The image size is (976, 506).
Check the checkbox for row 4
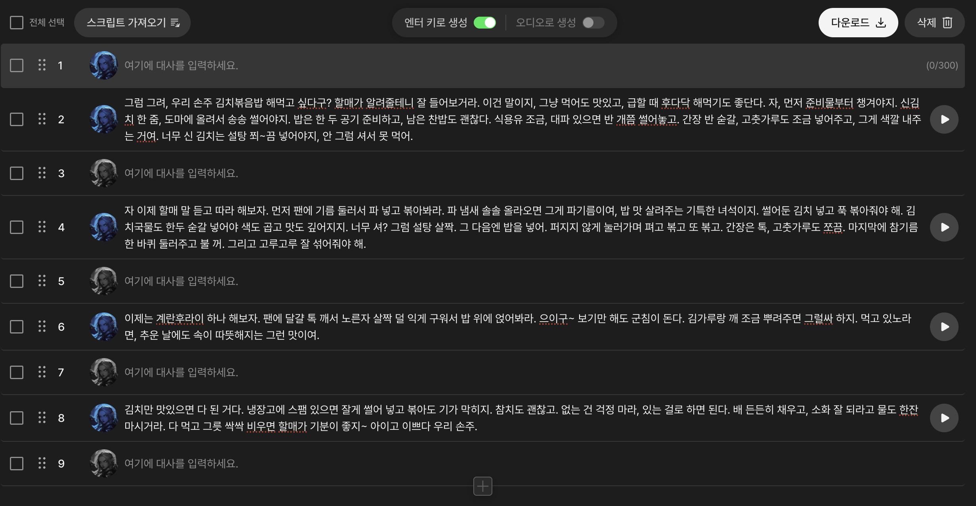17,227
